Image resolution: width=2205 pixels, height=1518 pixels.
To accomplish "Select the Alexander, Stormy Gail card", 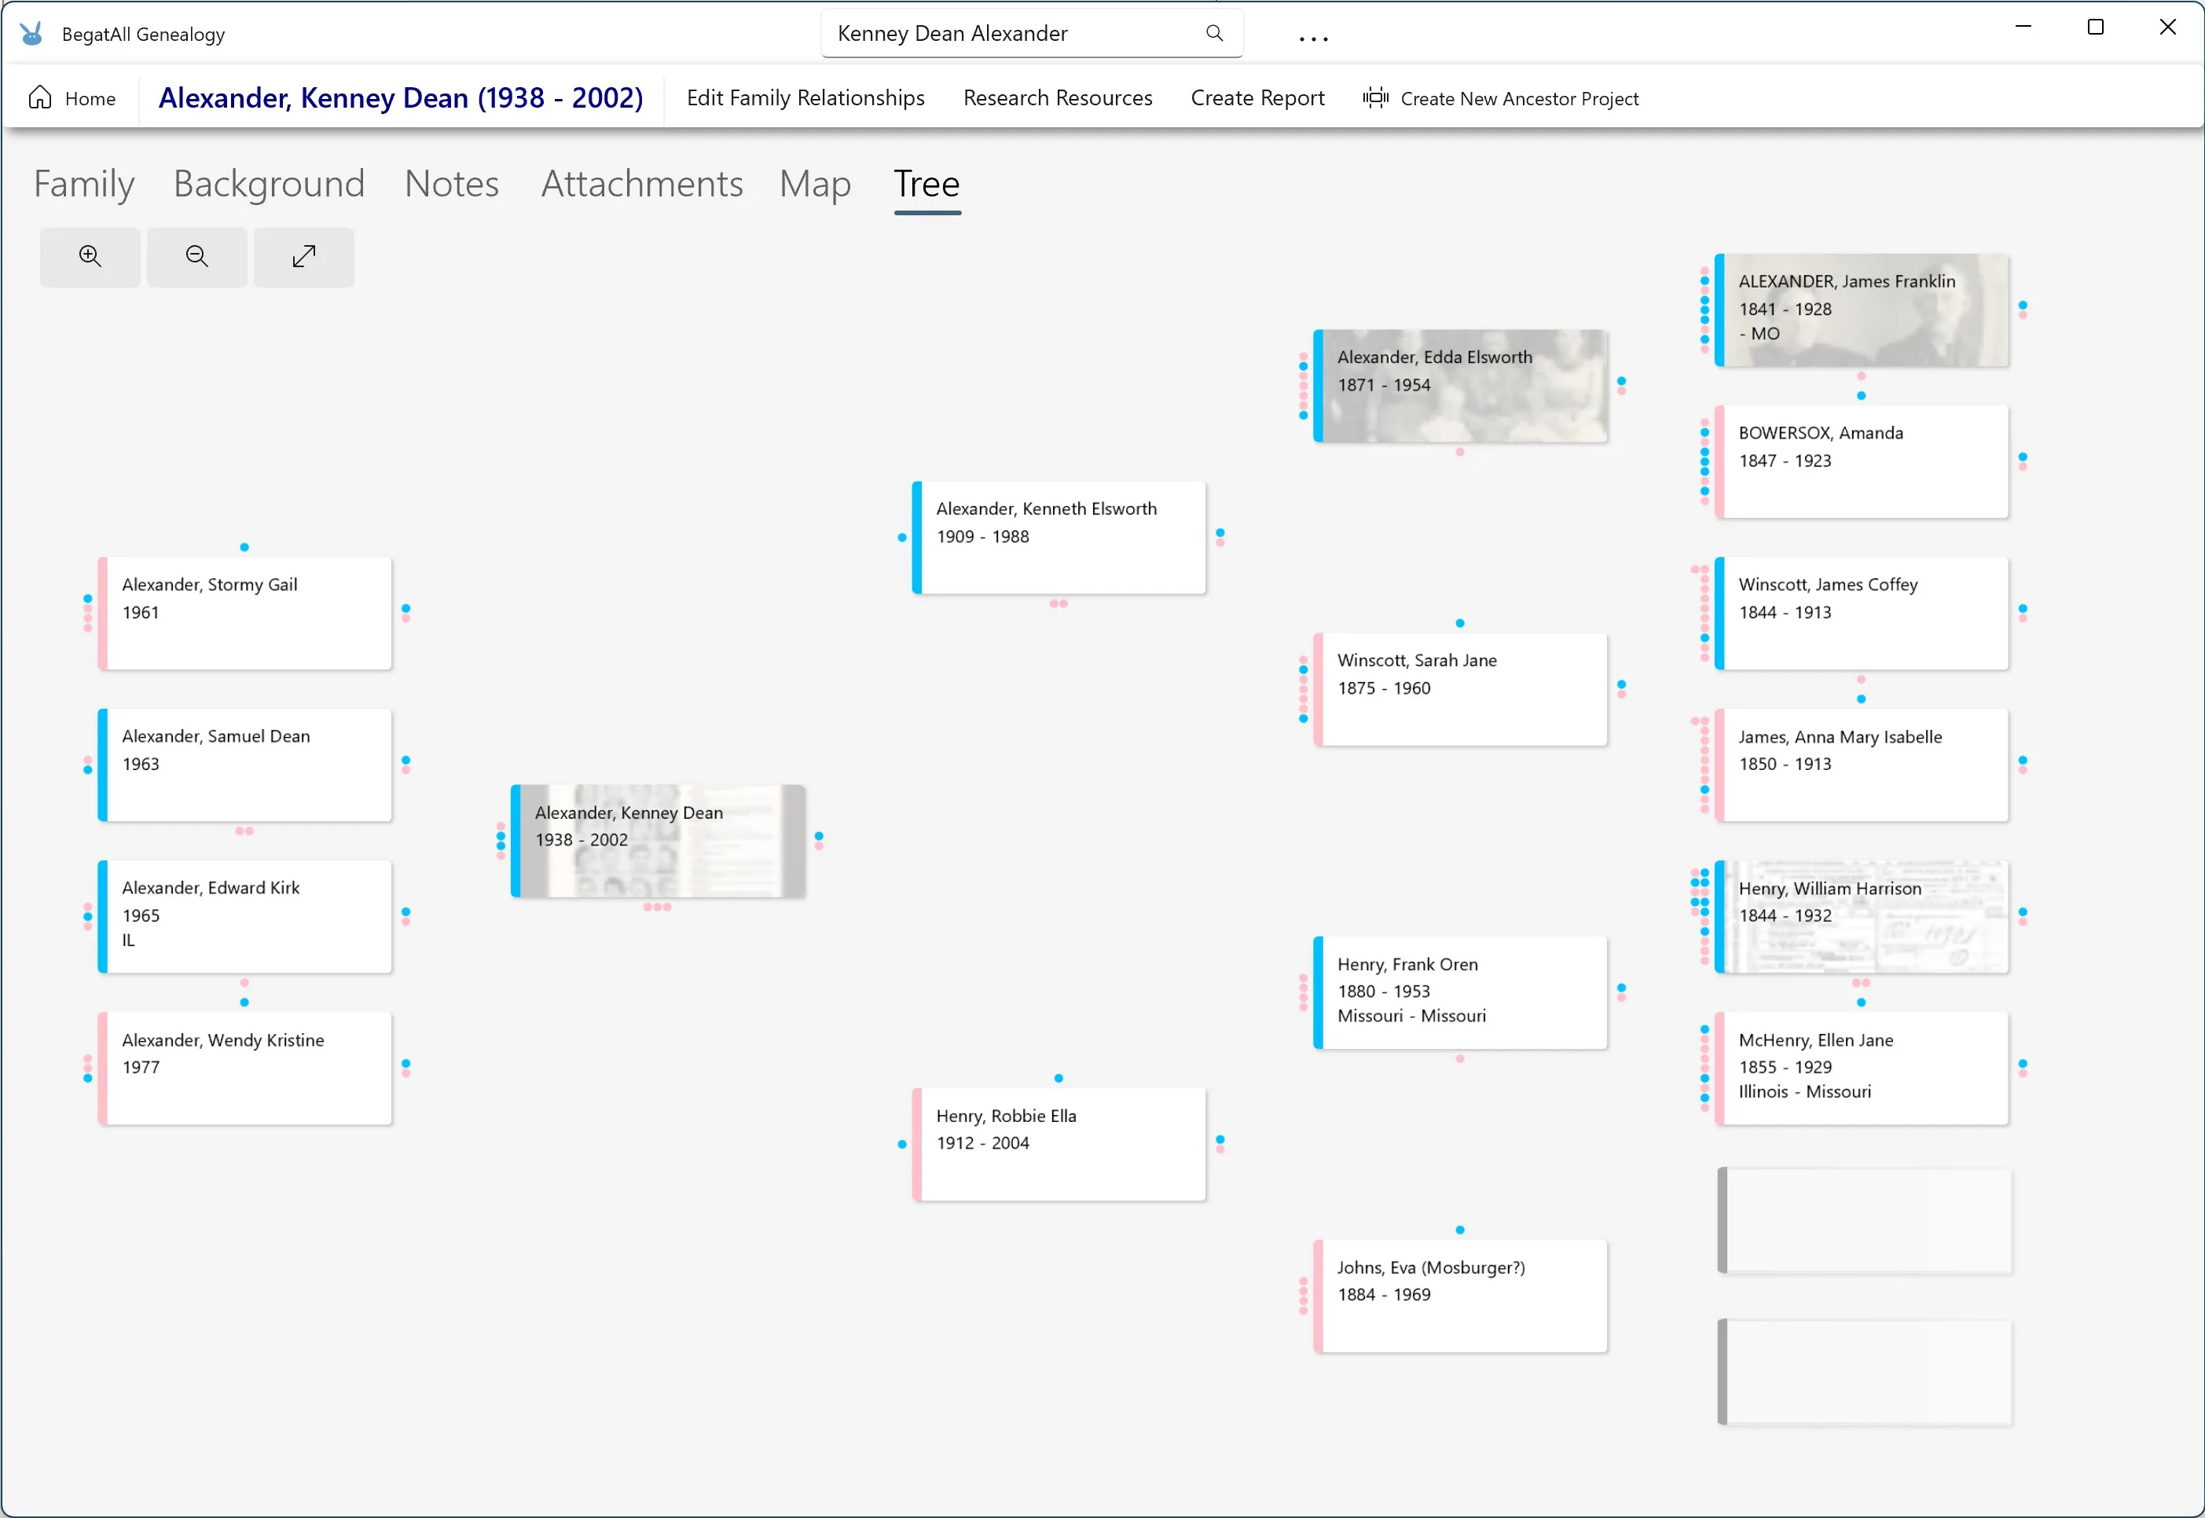I will tap(244, 614).
